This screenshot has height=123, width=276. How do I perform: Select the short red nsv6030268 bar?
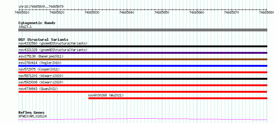pos(178,98)
